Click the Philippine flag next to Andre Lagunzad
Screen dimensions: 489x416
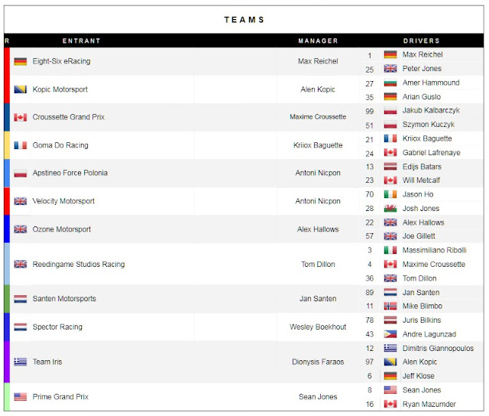390,334
